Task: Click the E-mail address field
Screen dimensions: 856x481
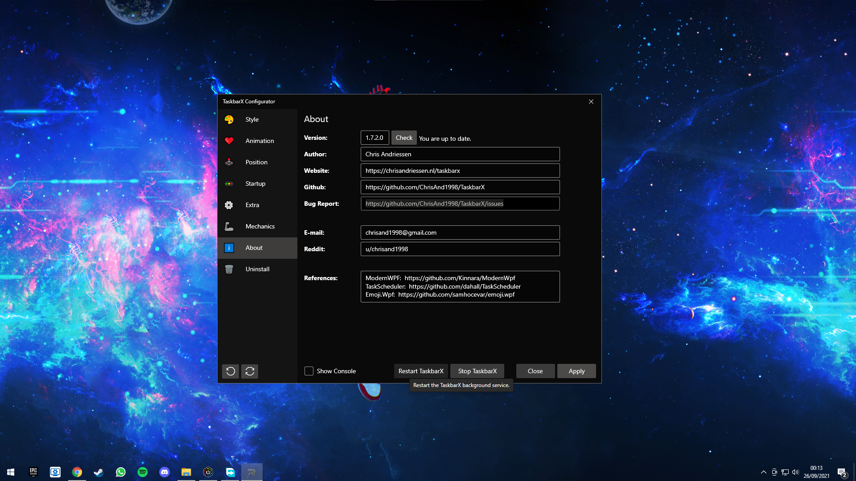Action: click(460, 232)
